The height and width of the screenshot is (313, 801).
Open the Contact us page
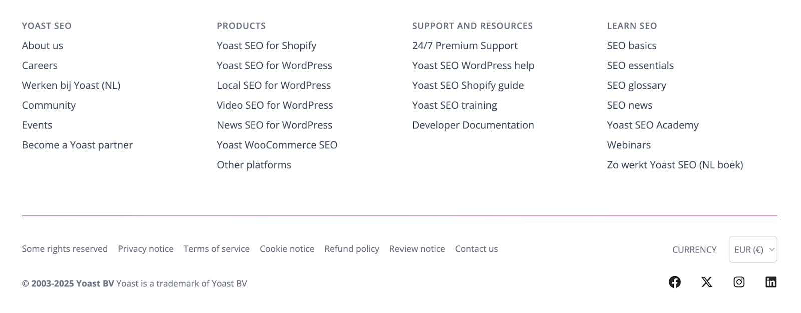tap(476, 248)
